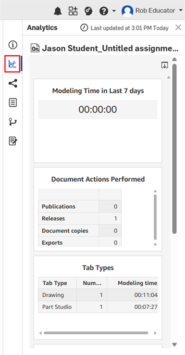Open the notifications bell

[58, 11]
